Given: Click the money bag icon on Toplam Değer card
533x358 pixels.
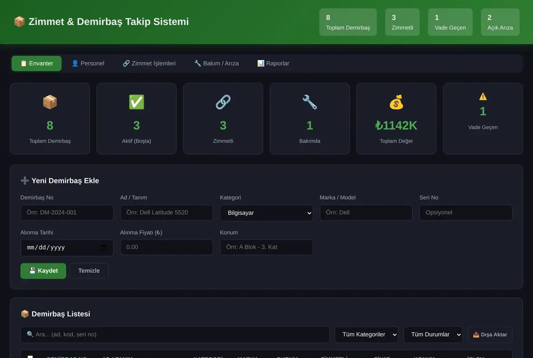Looking at the screenshot, I should (x=396, y=102).
